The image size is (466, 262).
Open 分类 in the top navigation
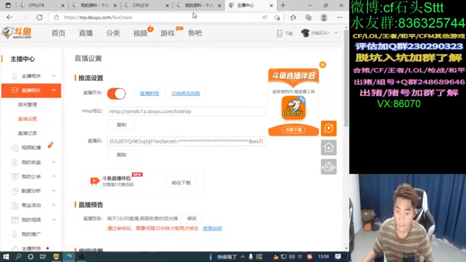(x=113, y=33)
